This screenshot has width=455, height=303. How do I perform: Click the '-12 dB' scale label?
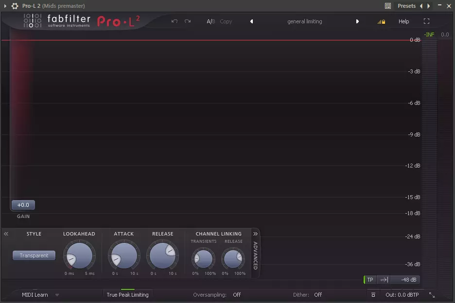[413, 166]
